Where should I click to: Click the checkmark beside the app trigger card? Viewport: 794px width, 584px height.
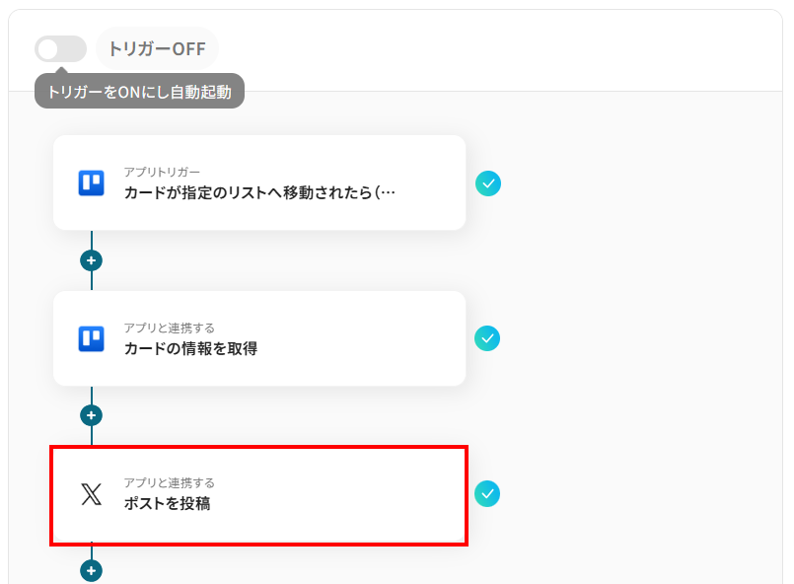click(x=488, y=183)
